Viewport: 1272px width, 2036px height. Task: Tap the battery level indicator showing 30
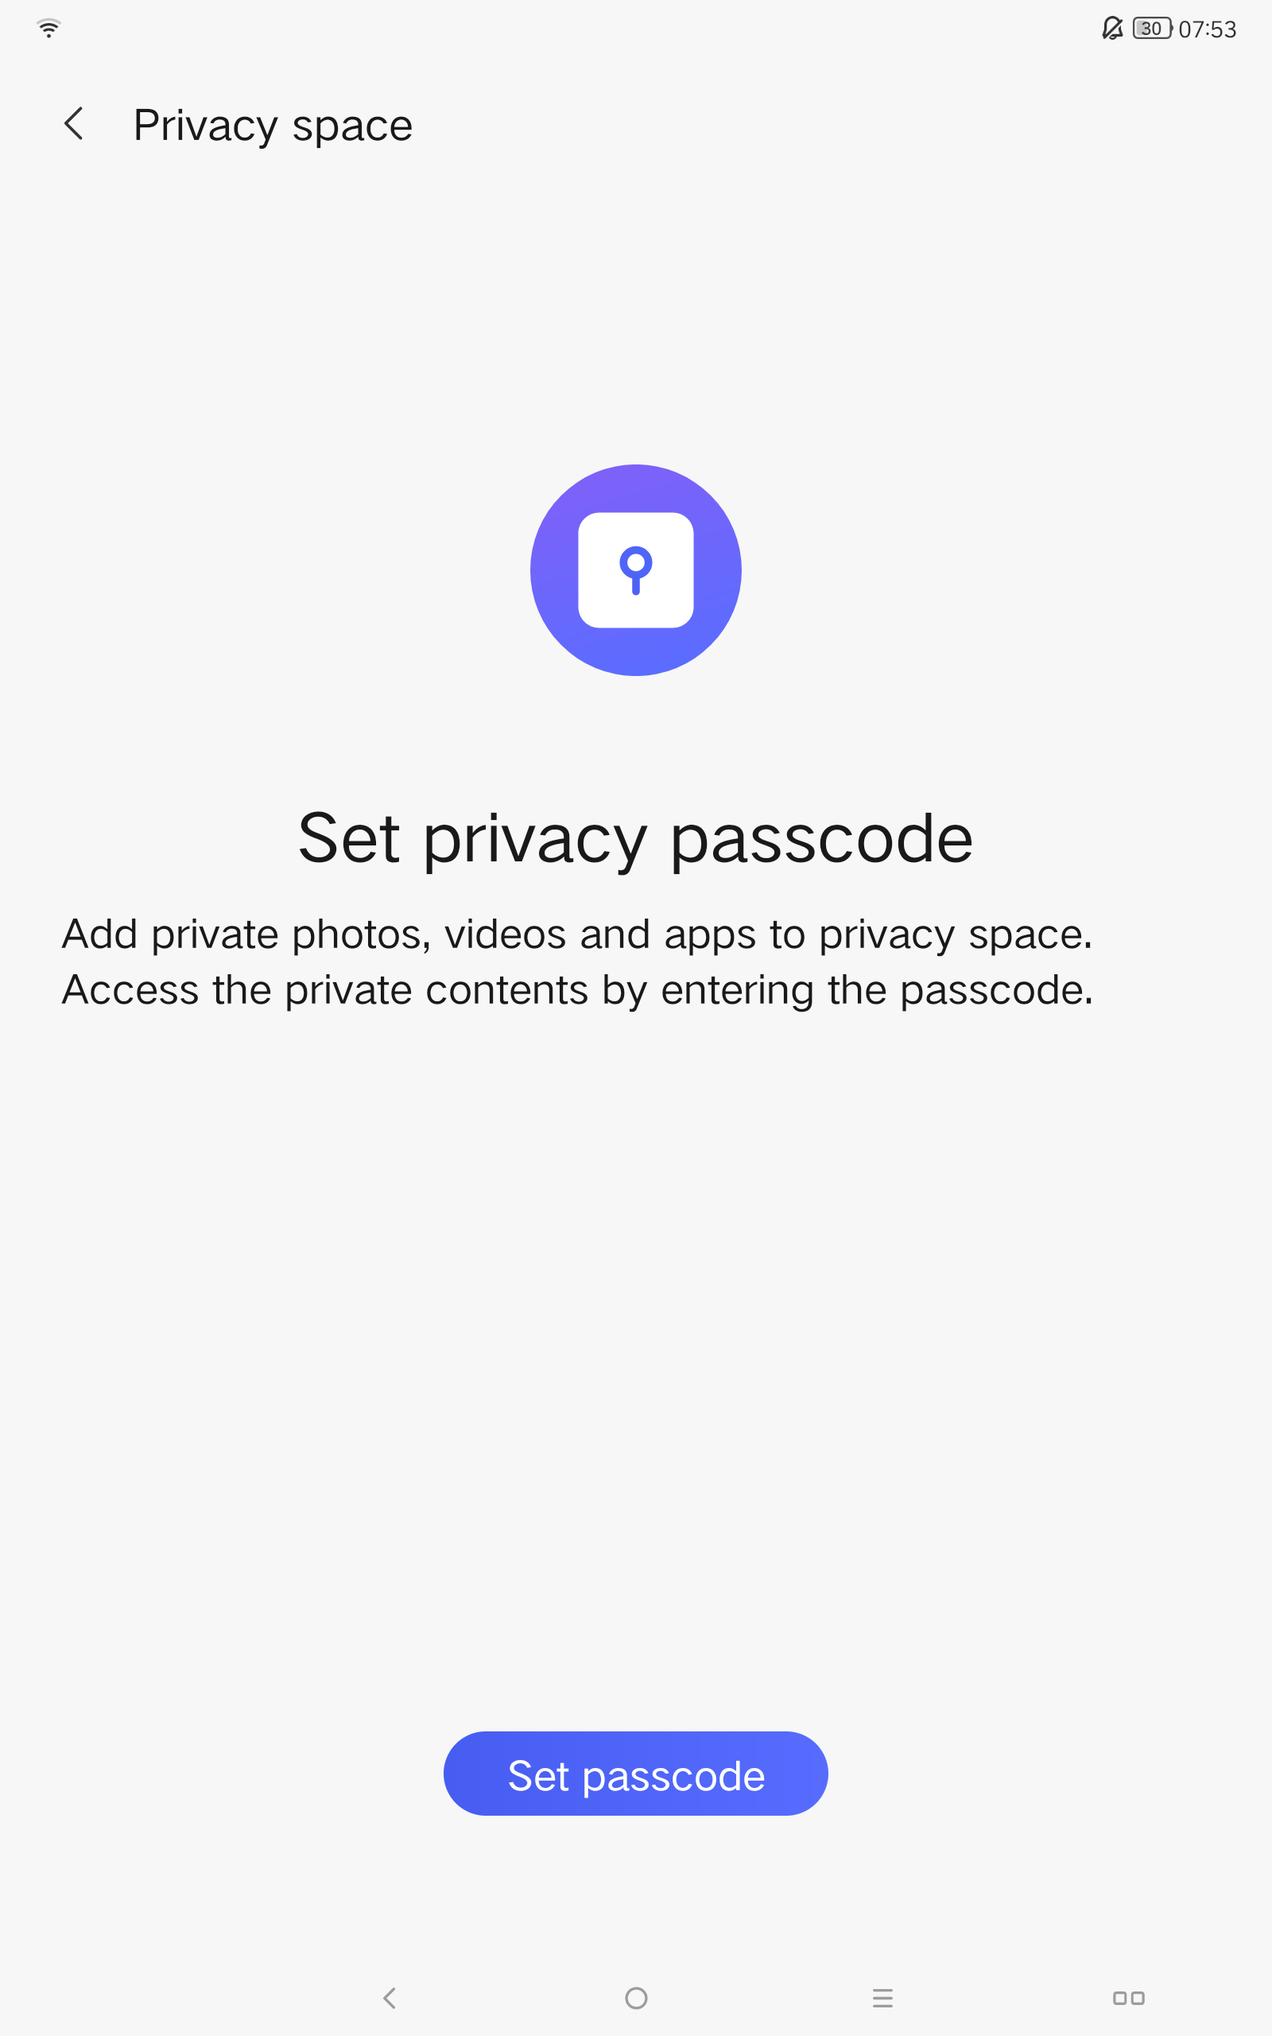pos(1152,29)
